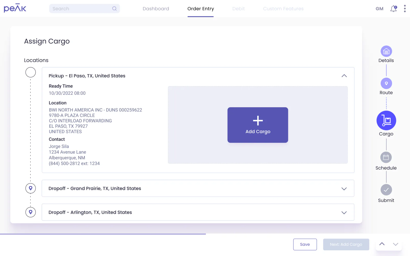Screen dimensions: 410x256
Task: Click the Next: Add Cargo button
Action: tap(346, 244)
